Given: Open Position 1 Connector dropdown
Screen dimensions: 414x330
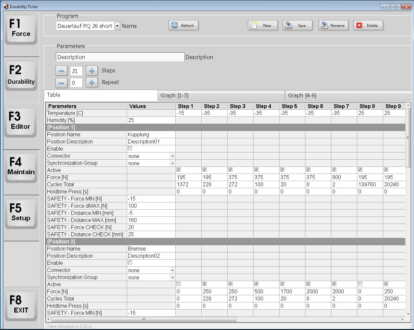Looking at the screenshot, I should (172, 156).
